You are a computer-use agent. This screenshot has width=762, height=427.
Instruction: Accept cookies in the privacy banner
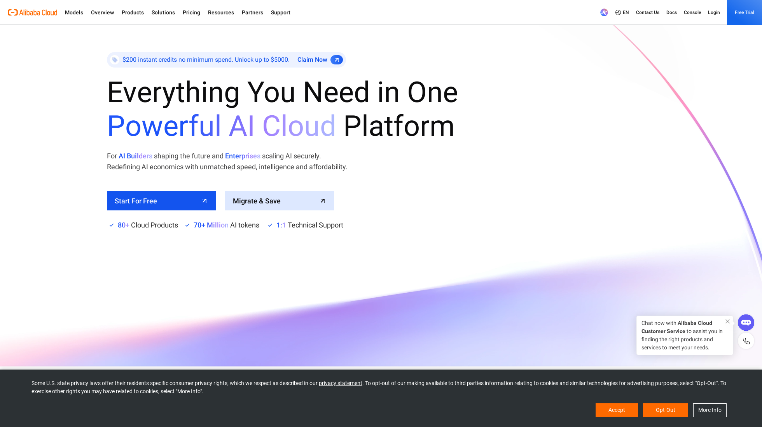(617, 410)
